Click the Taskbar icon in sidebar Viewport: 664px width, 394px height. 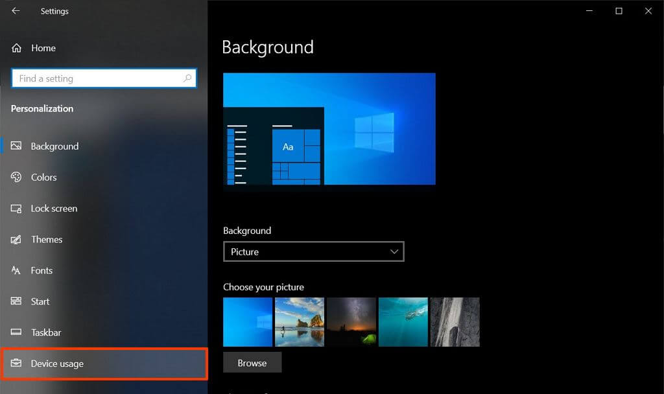pyautogui.click(x=16, y=332)
